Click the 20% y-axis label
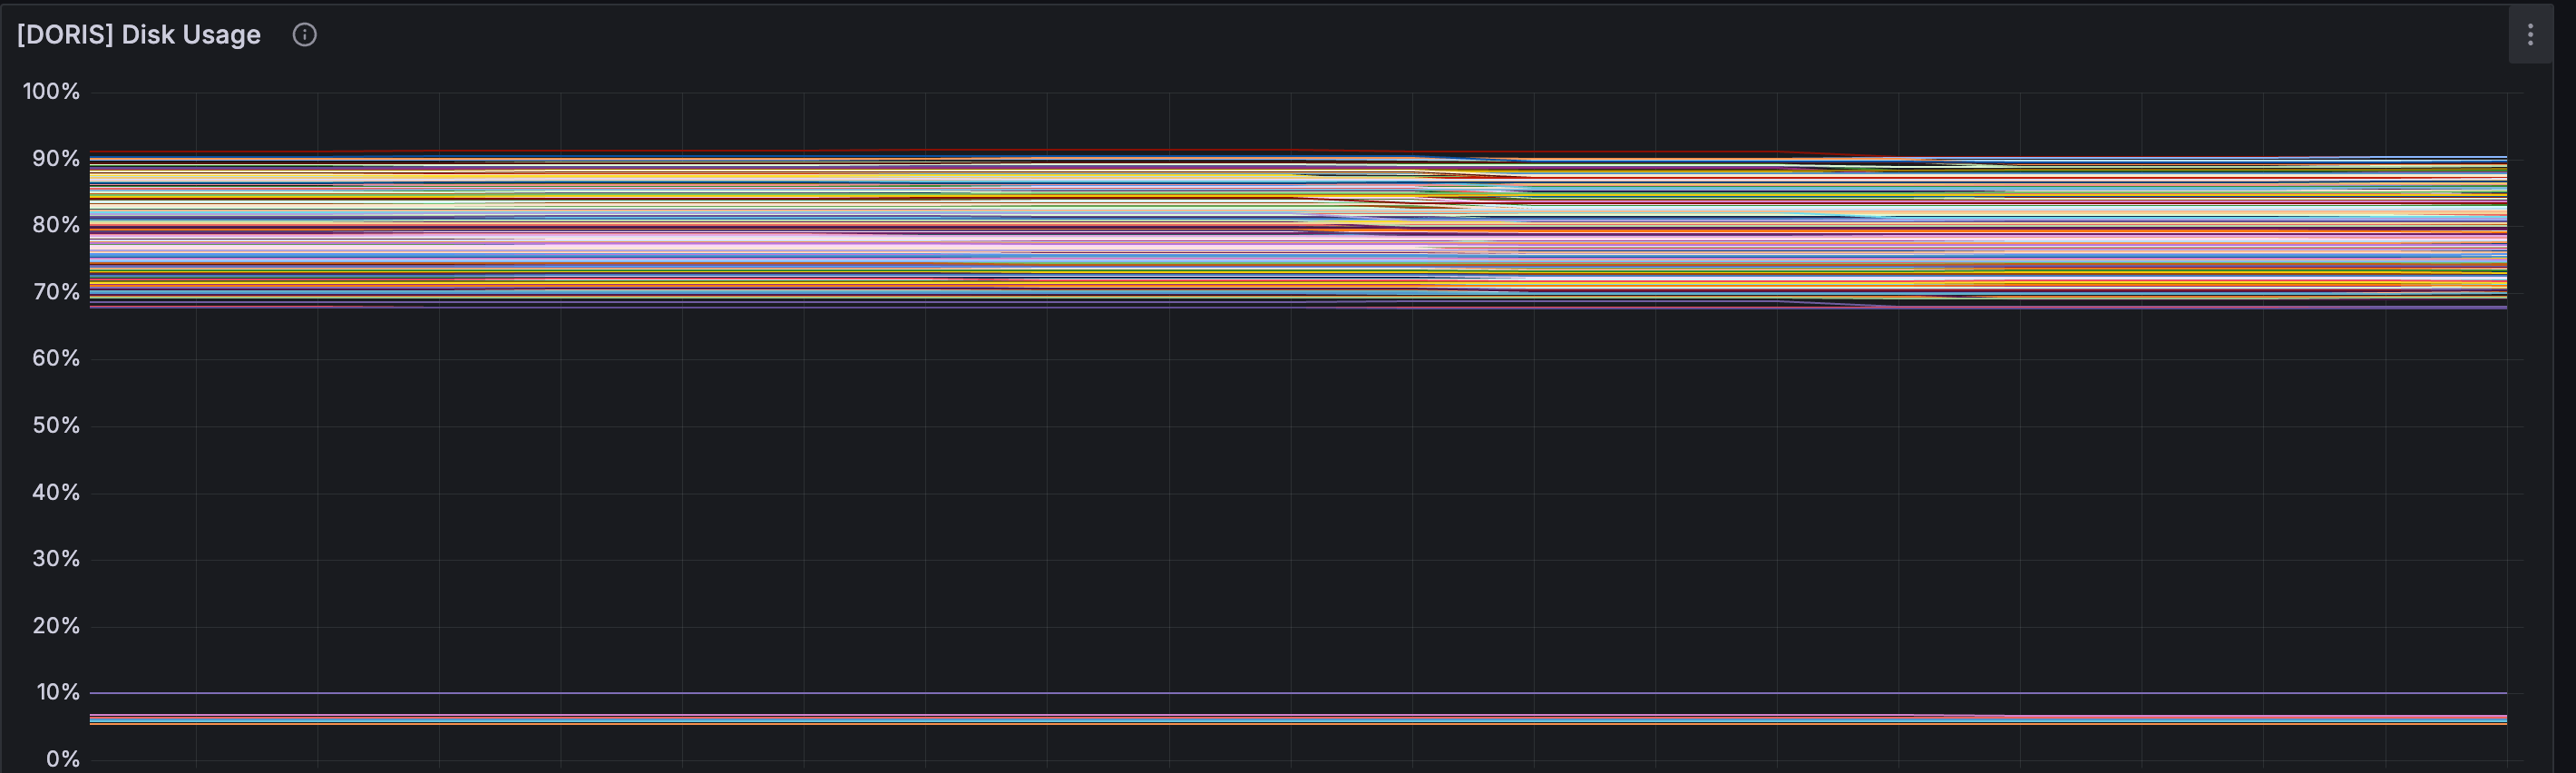This screenshot has height=773, width=2576. tap(56, 625)
